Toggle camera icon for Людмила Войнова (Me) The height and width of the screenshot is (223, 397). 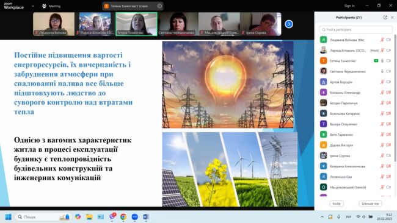tap(388, 40)
